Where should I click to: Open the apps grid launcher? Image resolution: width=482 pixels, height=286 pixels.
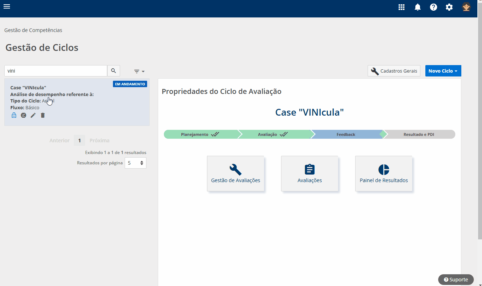401,7
